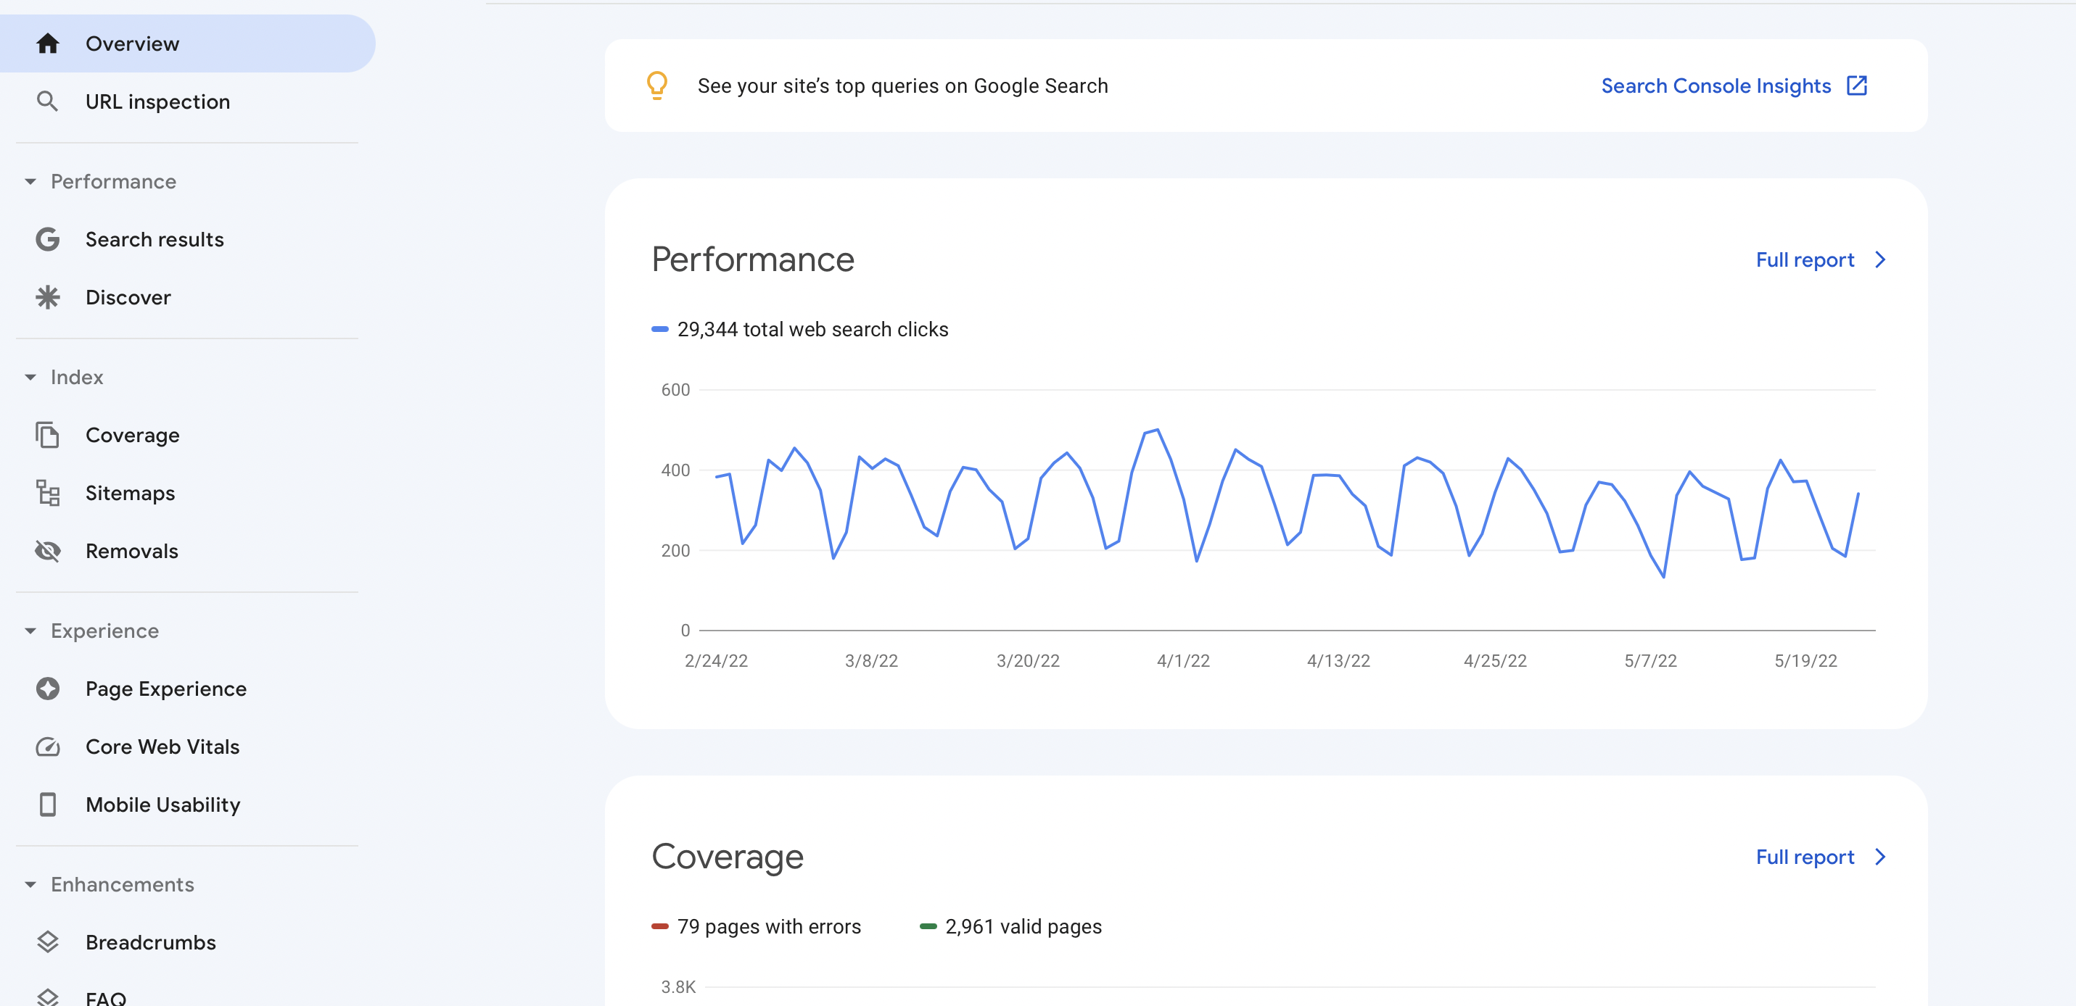Click the Mobile Usability phone icon
Viewport: 2076px width, 1006px height.
pos(48,805)
